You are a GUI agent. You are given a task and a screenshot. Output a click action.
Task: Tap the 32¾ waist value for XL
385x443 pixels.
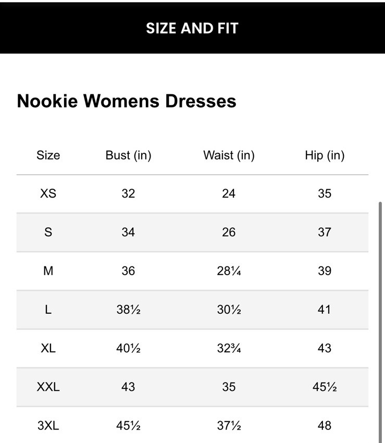click(229, 348)
